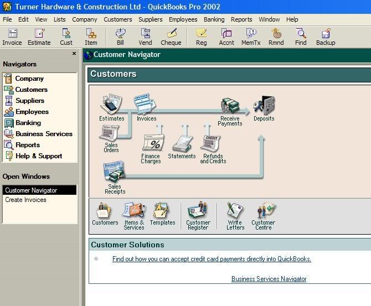Click the Cust toolbar icon
The image size is (371, 306).
click(66, 37)
